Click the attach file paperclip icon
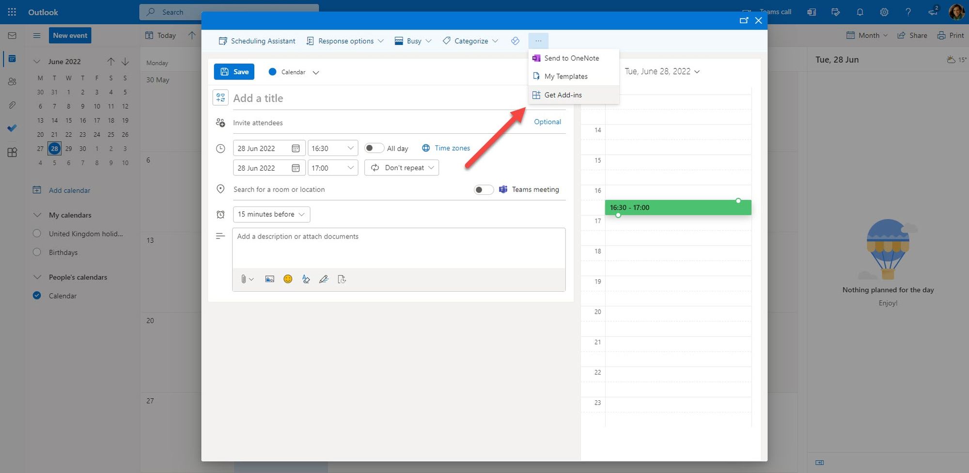The image size is (969, 473). click(244, 279)
